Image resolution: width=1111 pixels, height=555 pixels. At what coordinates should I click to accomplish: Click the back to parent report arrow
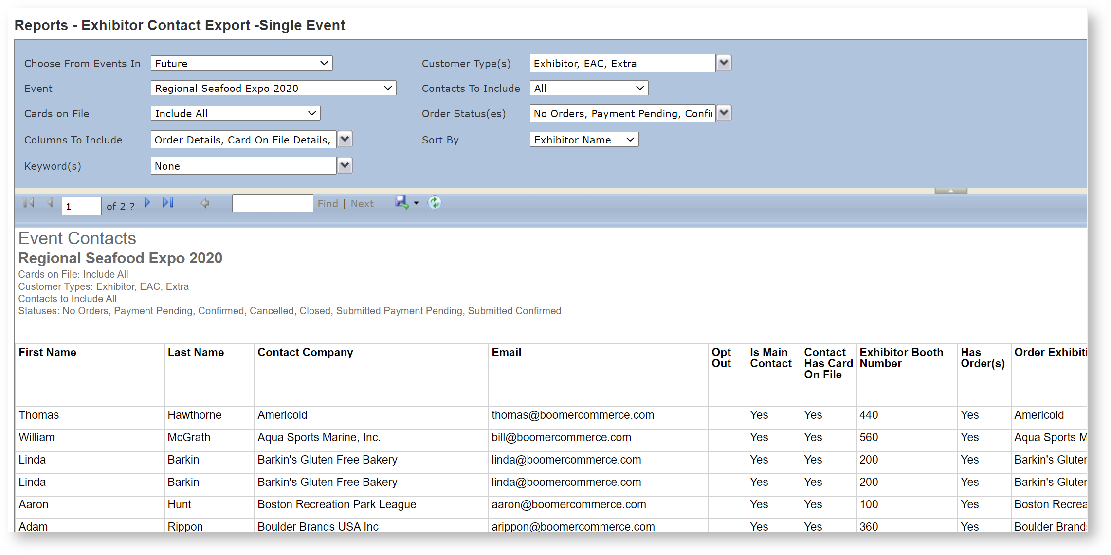[x=204, y=203]
